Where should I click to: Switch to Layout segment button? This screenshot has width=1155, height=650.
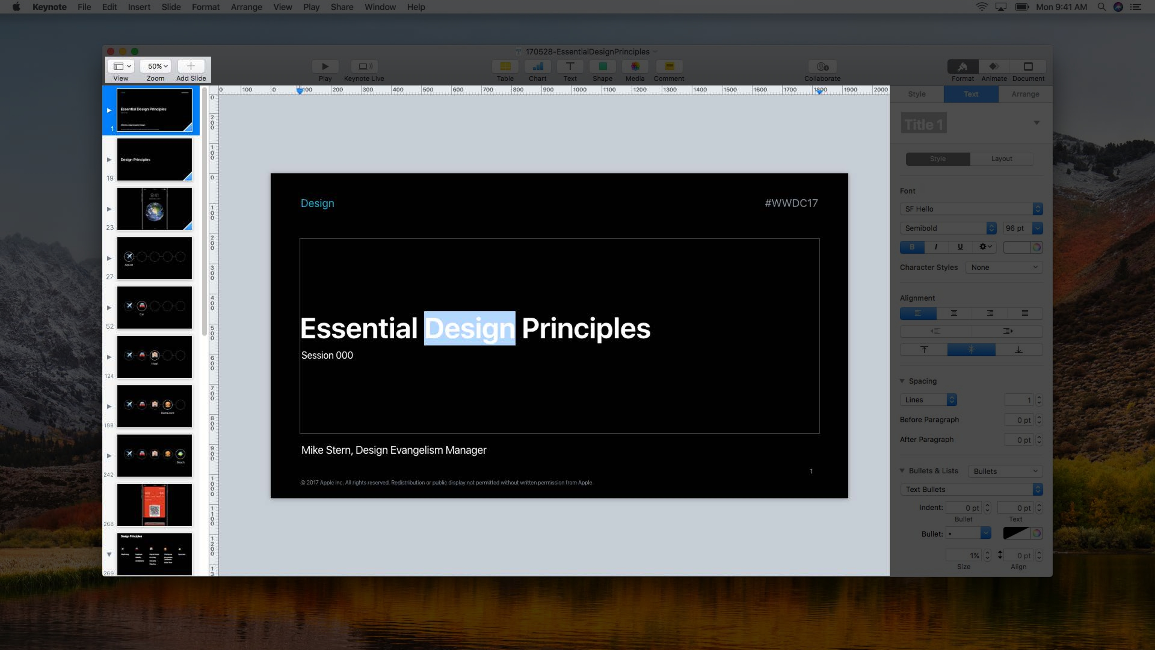click(1001, 159)
